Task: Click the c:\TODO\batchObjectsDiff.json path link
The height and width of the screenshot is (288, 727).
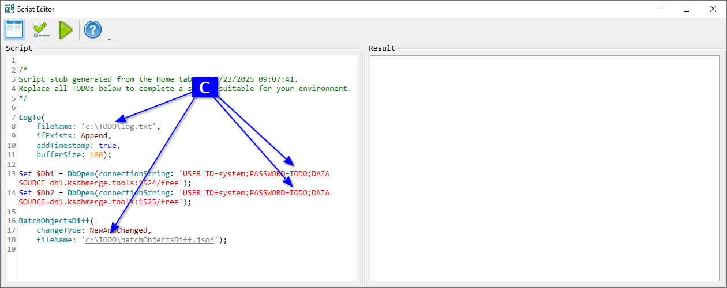Action: pyautogui.click(x=150, y=240)
